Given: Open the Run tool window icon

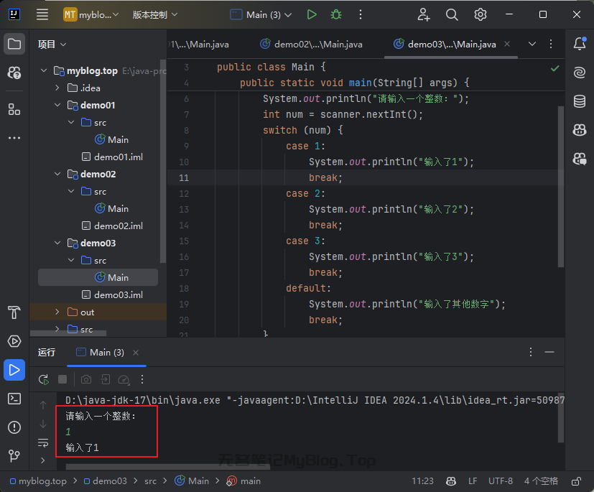Looking at the screenshot, I should [14, 370].
